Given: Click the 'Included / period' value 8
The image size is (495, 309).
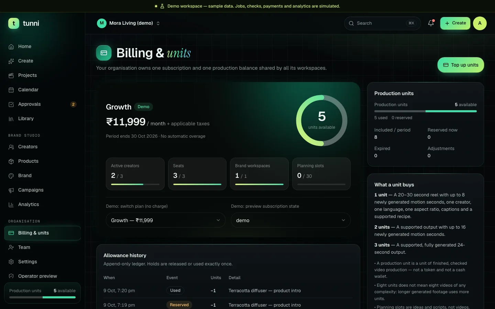Looking at the screenshot, I should pyautogui.click(x=376, y=137).
